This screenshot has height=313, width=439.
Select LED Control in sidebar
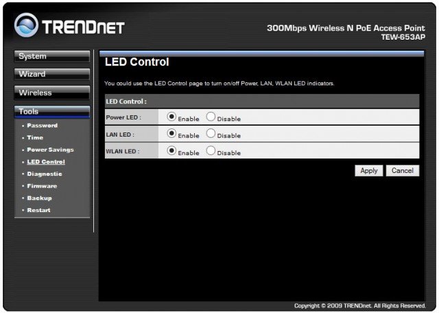click(x=45, y=162)
